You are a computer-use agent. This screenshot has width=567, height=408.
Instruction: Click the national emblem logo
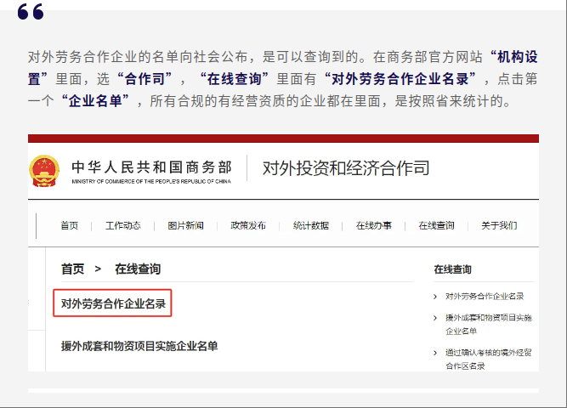[44, 171]
